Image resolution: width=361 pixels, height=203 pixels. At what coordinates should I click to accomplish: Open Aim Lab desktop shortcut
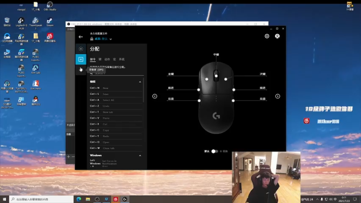point(36,69)
